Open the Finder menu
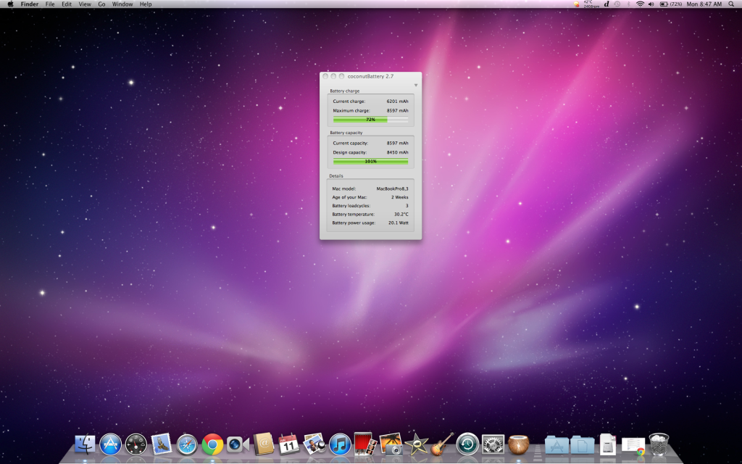This screenshot has height=464, width=742. click(29, 4)
